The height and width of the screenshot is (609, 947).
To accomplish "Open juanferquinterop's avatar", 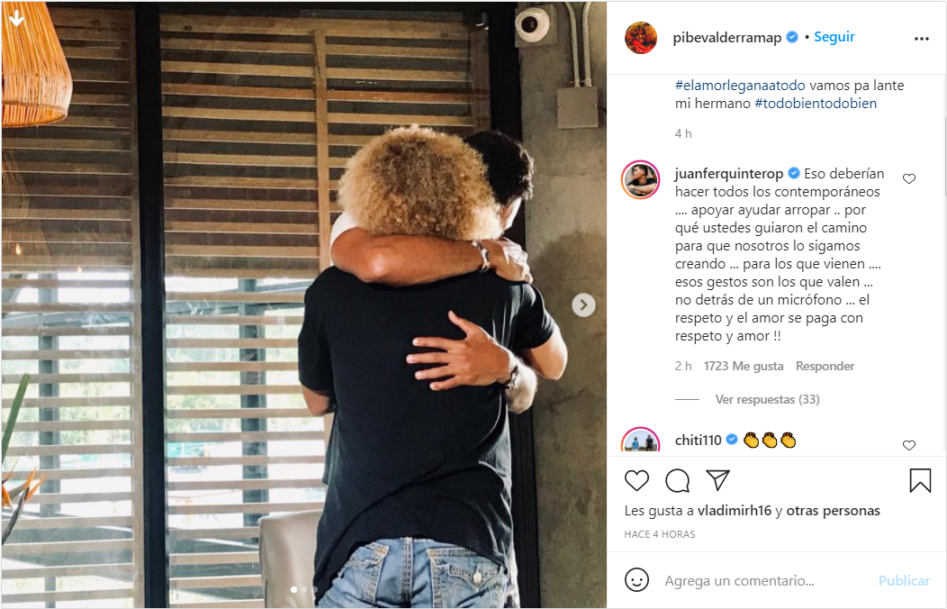I will 641,179.
